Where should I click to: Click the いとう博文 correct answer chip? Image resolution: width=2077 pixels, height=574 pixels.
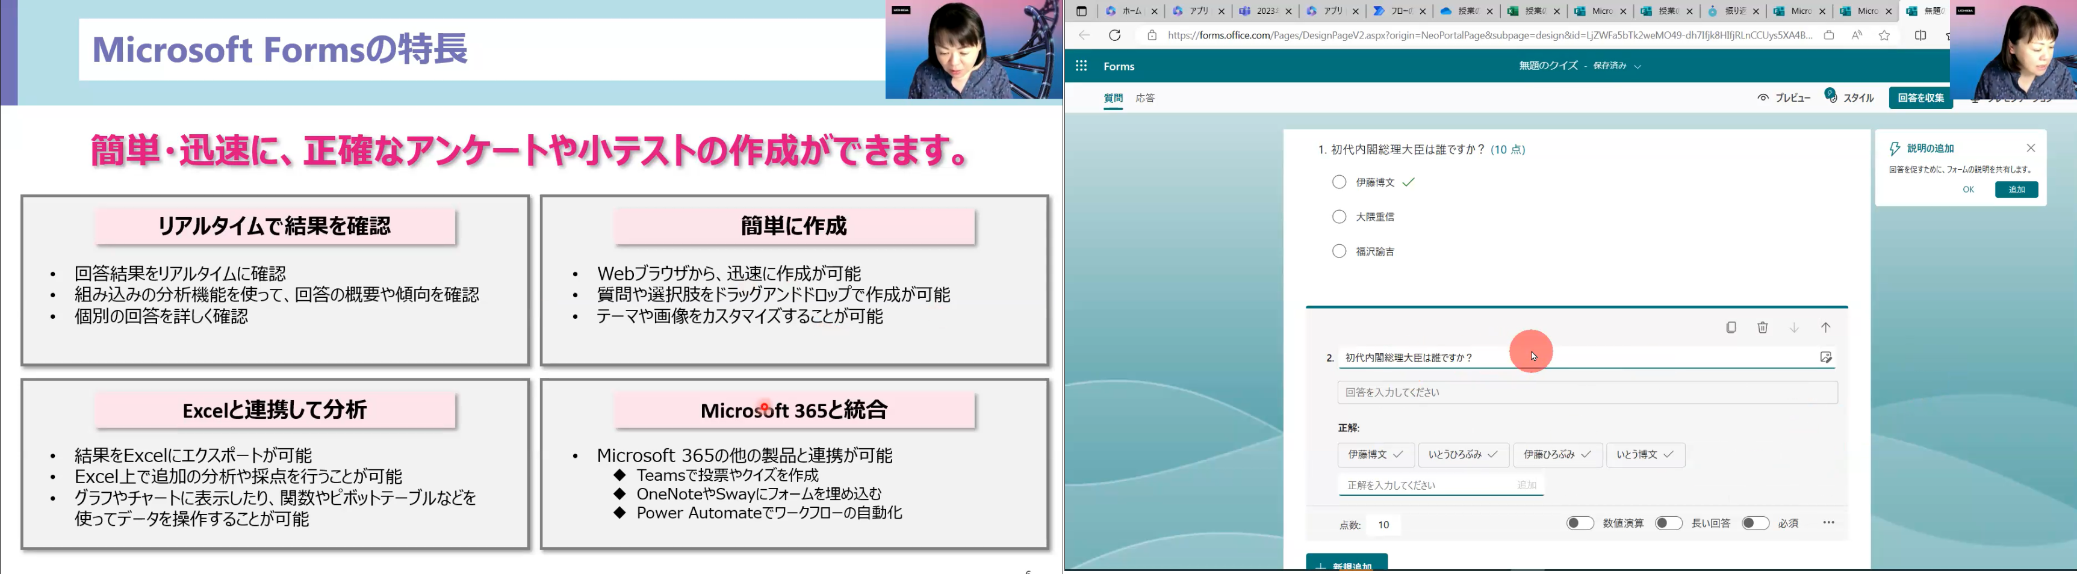pos(1645,455)
